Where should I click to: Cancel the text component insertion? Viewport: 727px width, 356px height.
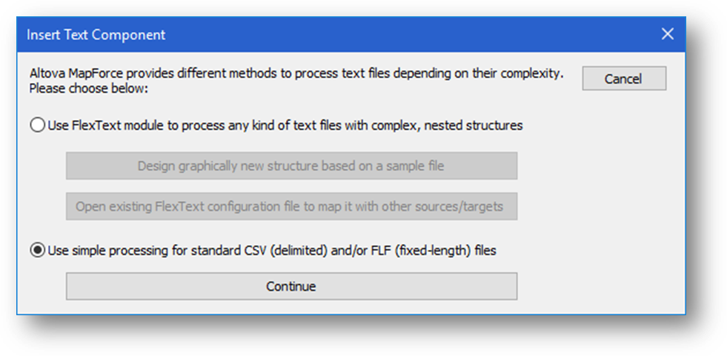(624, 79)
